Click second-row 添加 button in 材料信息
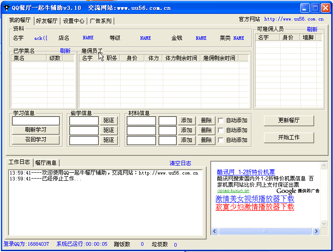 tap(187, 130)
